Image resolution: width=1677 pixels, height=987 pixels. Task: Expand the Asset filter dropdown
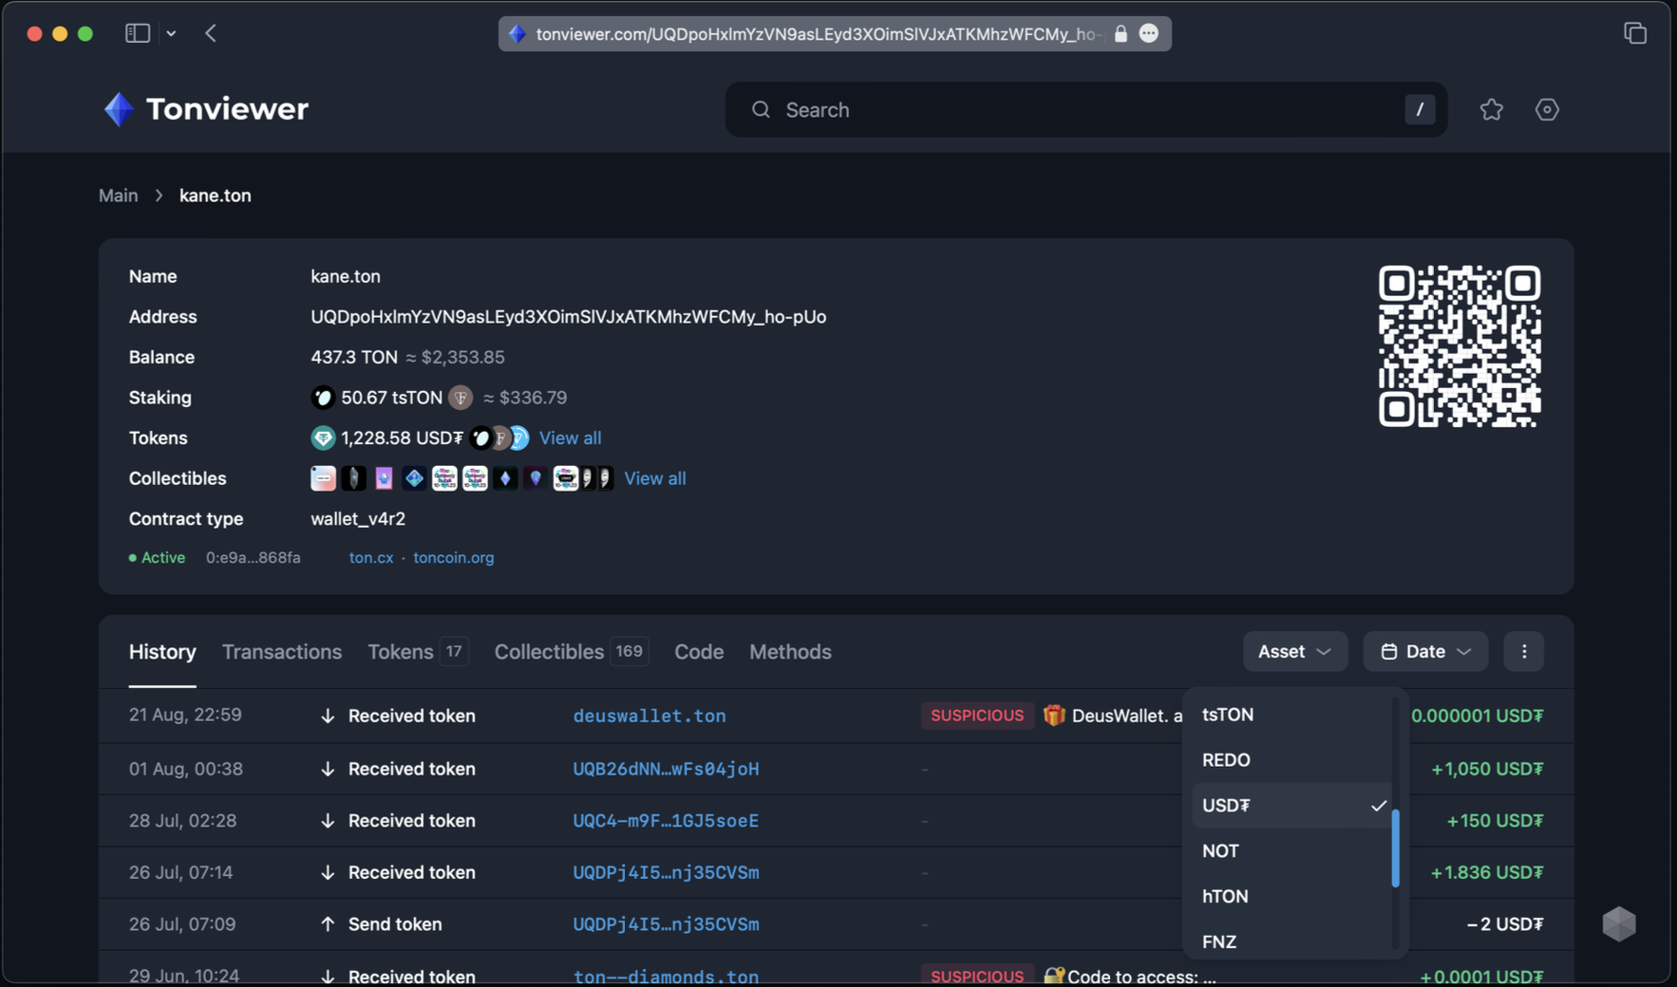point(1294,652)
